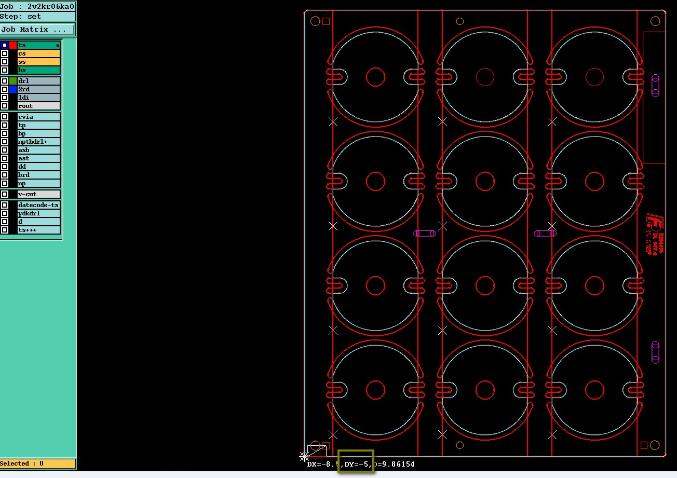Click the green color swatch of drl layer
The height and width of the screenshot is (478, 677).
pos(13,81)
